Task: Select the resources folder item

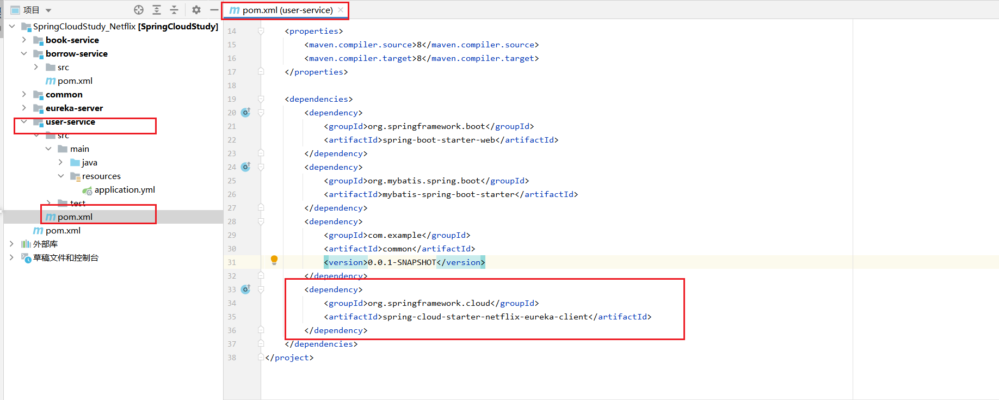Action: [x=101, y=176]
